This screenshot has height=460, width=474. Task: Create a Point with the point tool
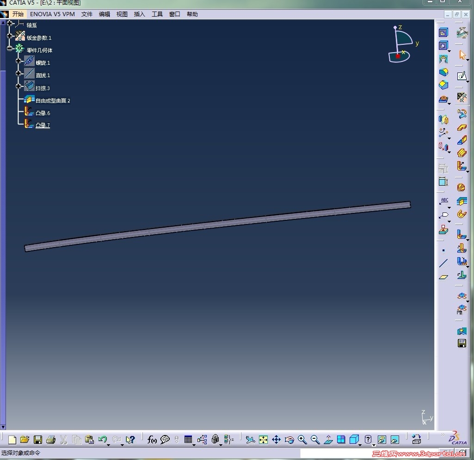point(443,250)
